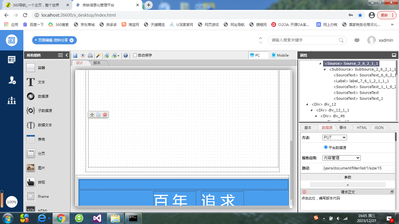Click the printer icon in editor toolbar
This screenshot has width=399, height=224.
[x=90, y=55]
